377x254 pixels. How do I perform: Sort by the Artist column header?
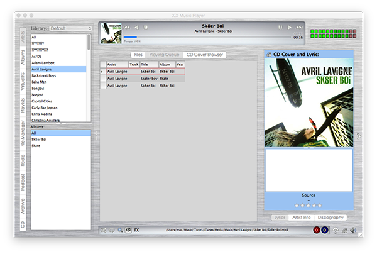117,65
